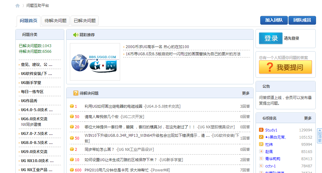Open category UG作品秀
The image size is (322, 173).
[x=29, y=101]
